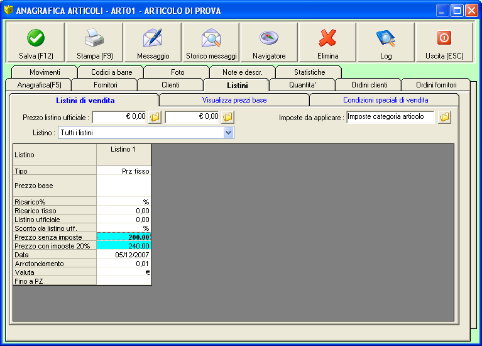This screenshot has height=346, width=482.
Task: Select the Listini di vendita sub-tab
Action: click(85, 101)
